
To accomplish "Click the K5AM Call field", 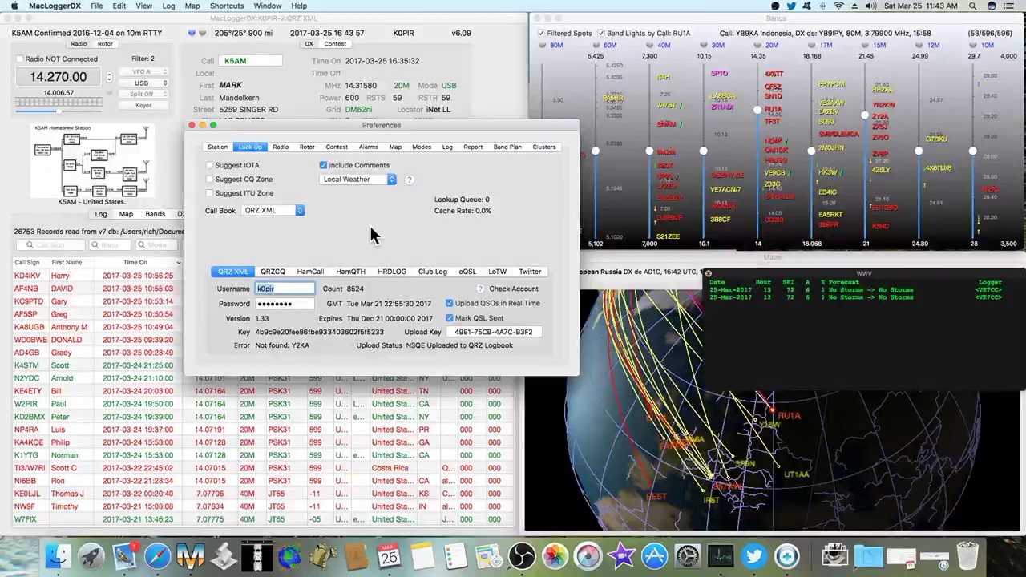I will pyautogui.click(x=252, y=61).
